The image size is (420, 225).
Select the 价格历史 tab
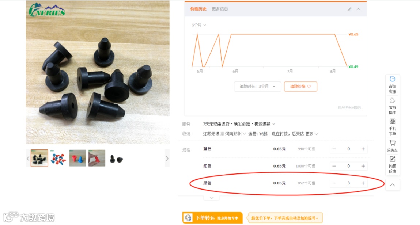click(x=198, y=9)
